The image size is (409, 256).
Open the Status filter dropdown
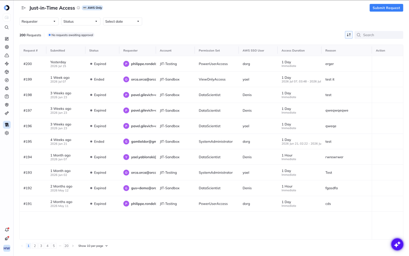pyautogui.click(x=81, y=21)
